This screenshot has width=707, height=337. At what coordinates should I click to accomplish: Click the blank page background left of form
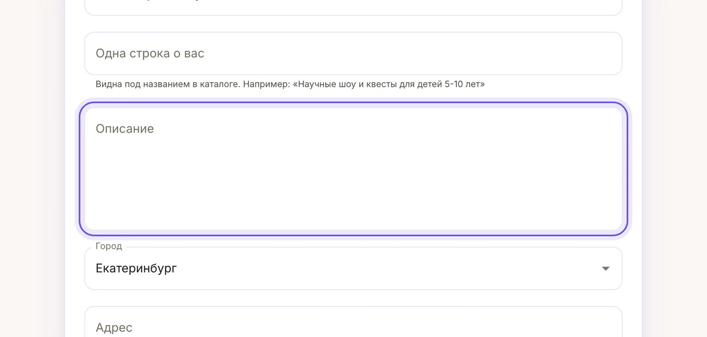point(32,168)
